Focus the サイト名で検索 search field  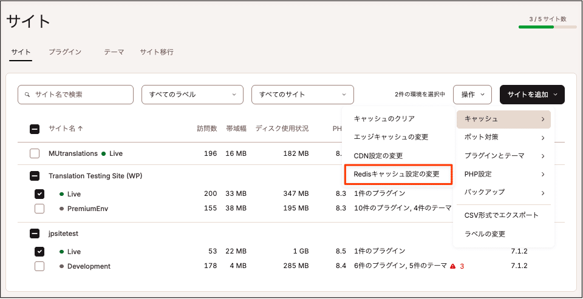tap(75, 95)
